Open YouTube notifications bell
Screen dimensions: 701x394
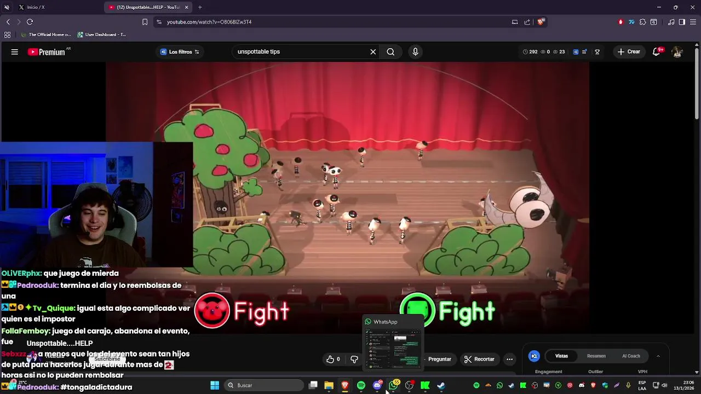pyautogui.click(x=656, y=52)
